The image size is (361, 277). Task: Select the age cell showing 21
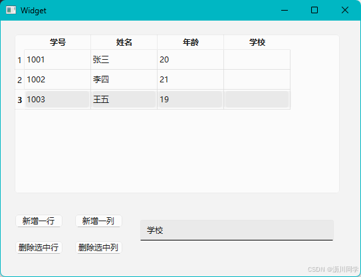point(191,80)
